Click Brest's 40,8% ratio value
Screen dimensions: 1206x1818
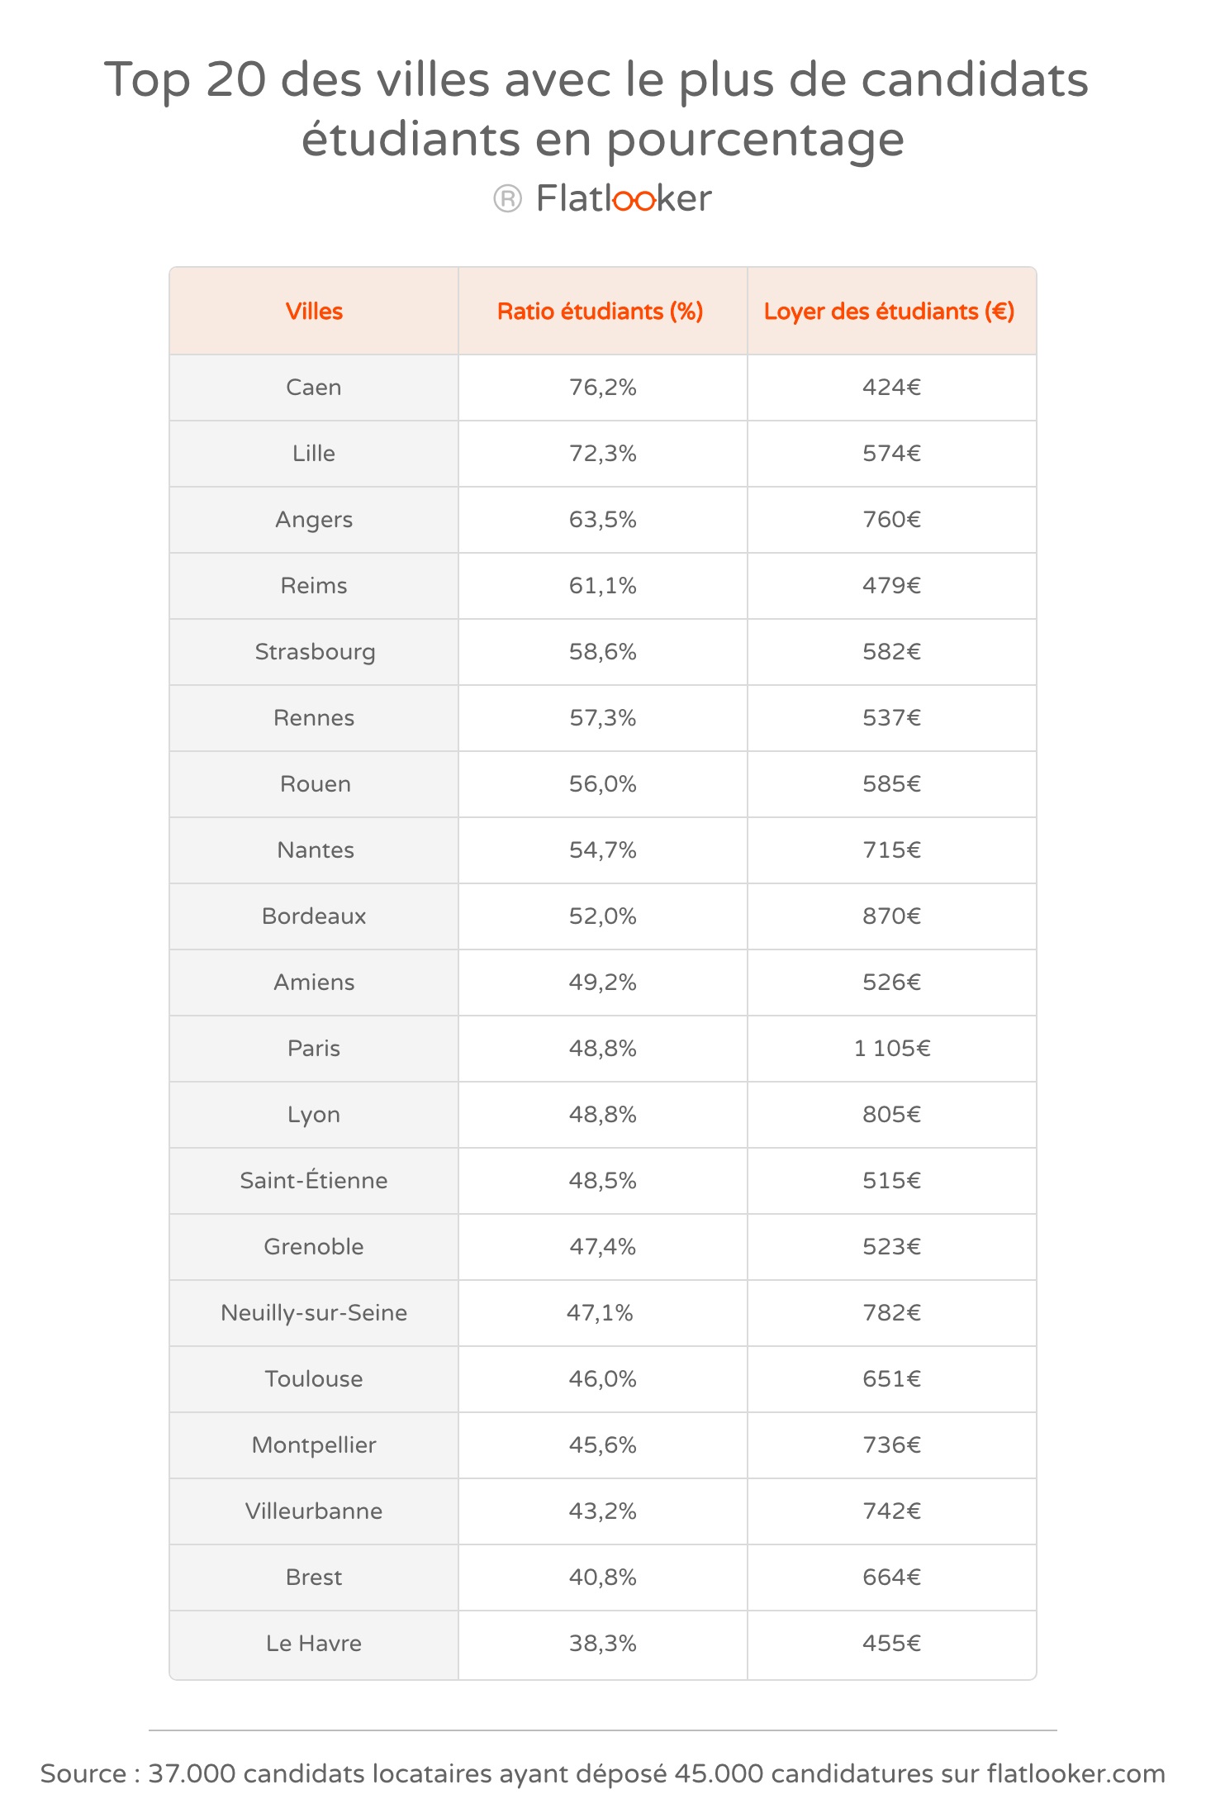603,1578
